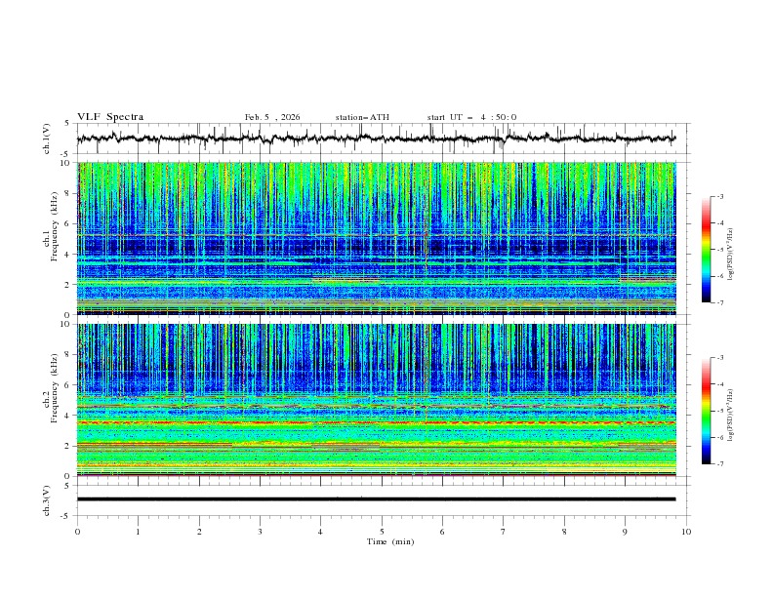
Task: Click the lower 'log(PSD)(V²/Hz)' colorbar label
Action: tap(730, 416)
